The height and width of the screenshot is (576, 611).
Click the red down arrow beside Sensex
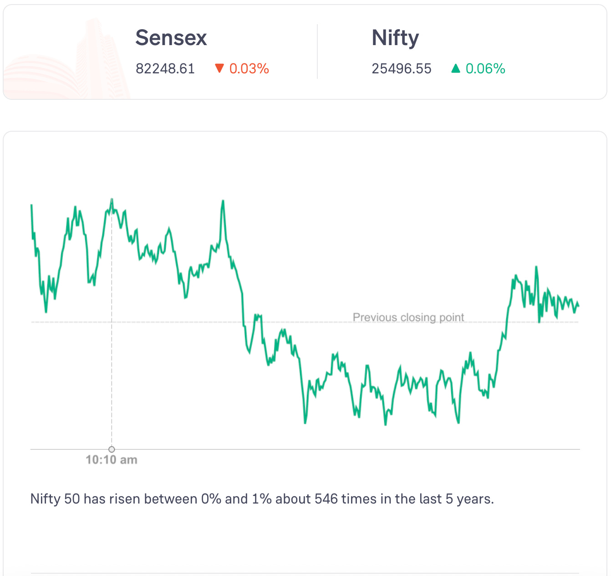pos(219,69)
